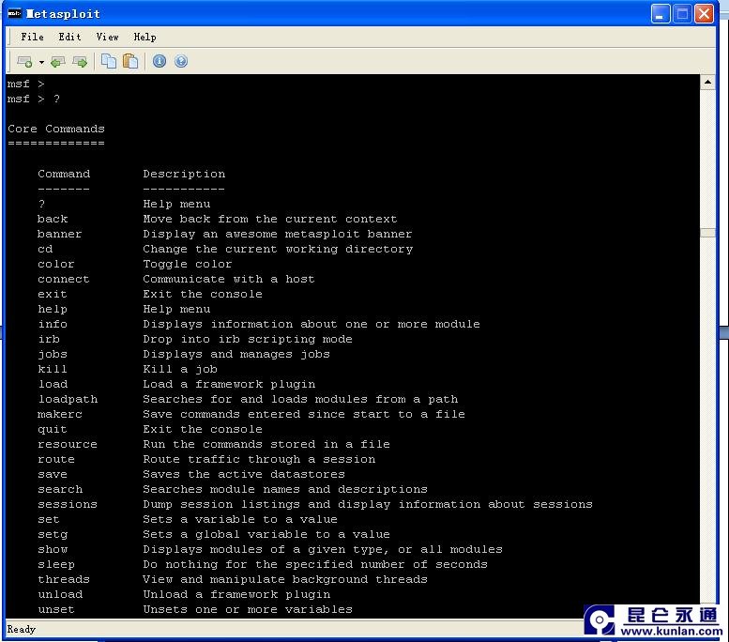Click the 'Ready' status bar text
This screenshot has height=642, width=729.
click(x=21, y=630)
